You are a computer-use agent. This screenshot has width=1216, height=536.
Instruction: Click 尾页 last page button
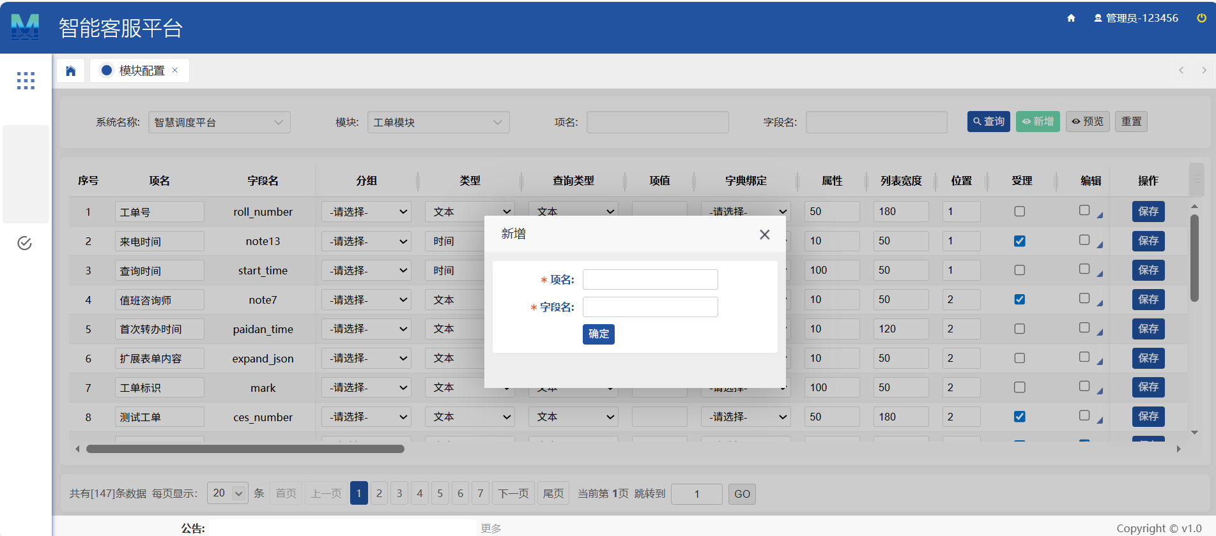pyautogui.click(x=553, y=493)
